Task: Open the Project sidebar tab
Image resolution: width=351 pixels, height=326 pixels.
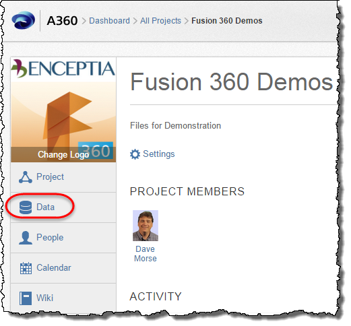Action: (63, 177)
